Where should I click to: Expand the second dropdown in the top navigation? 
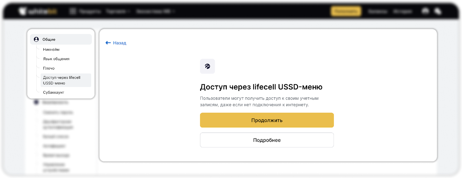coord(118,12)
